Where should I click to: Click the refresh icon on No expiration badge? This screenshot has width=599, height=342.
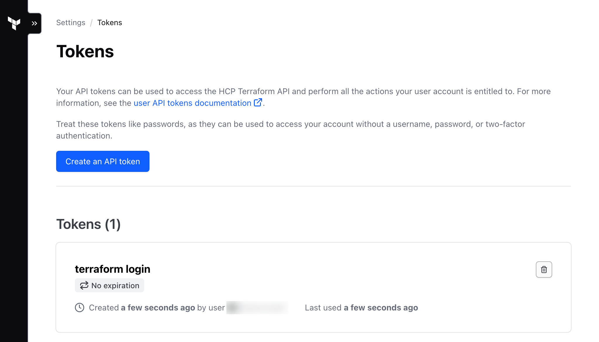point(83,285)
